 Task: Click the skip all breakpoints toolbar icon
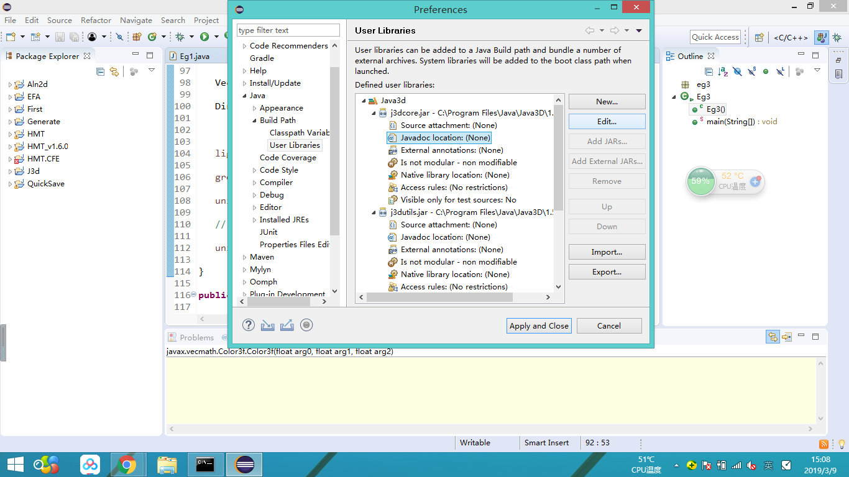120,37
